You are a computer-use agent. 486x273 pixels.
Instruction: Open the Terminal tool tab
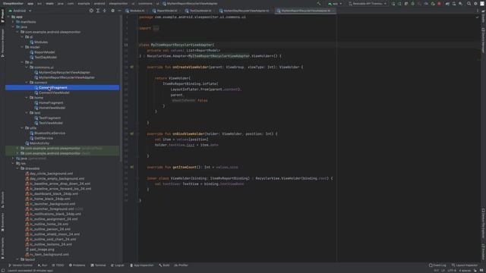98,265
